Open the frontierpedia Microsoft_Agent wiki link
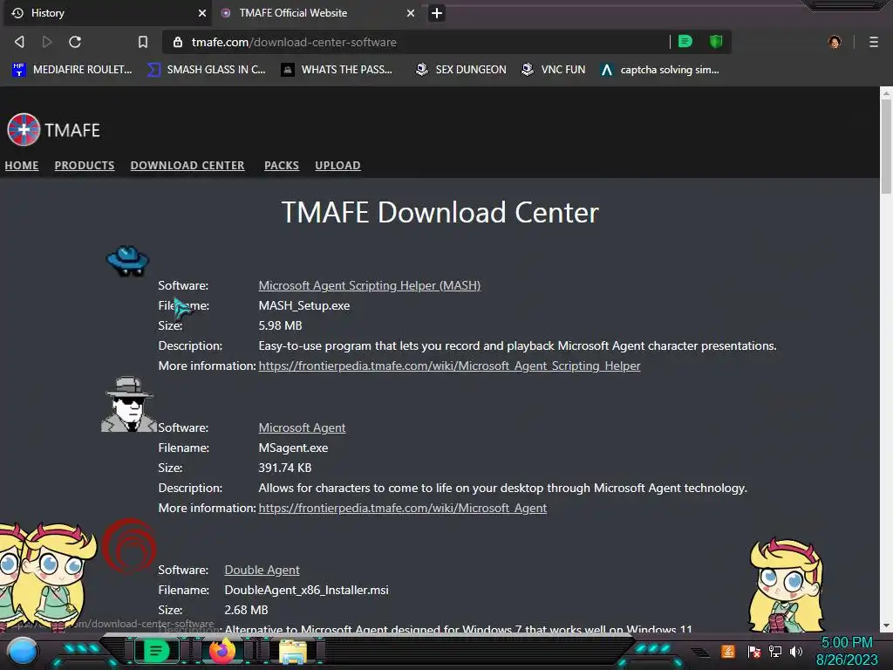Screen dimensions: 893x670 pos(403,509)
